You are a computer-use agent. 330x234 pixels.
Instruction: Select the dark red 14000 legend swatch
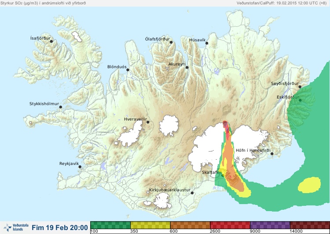point(310,225)
